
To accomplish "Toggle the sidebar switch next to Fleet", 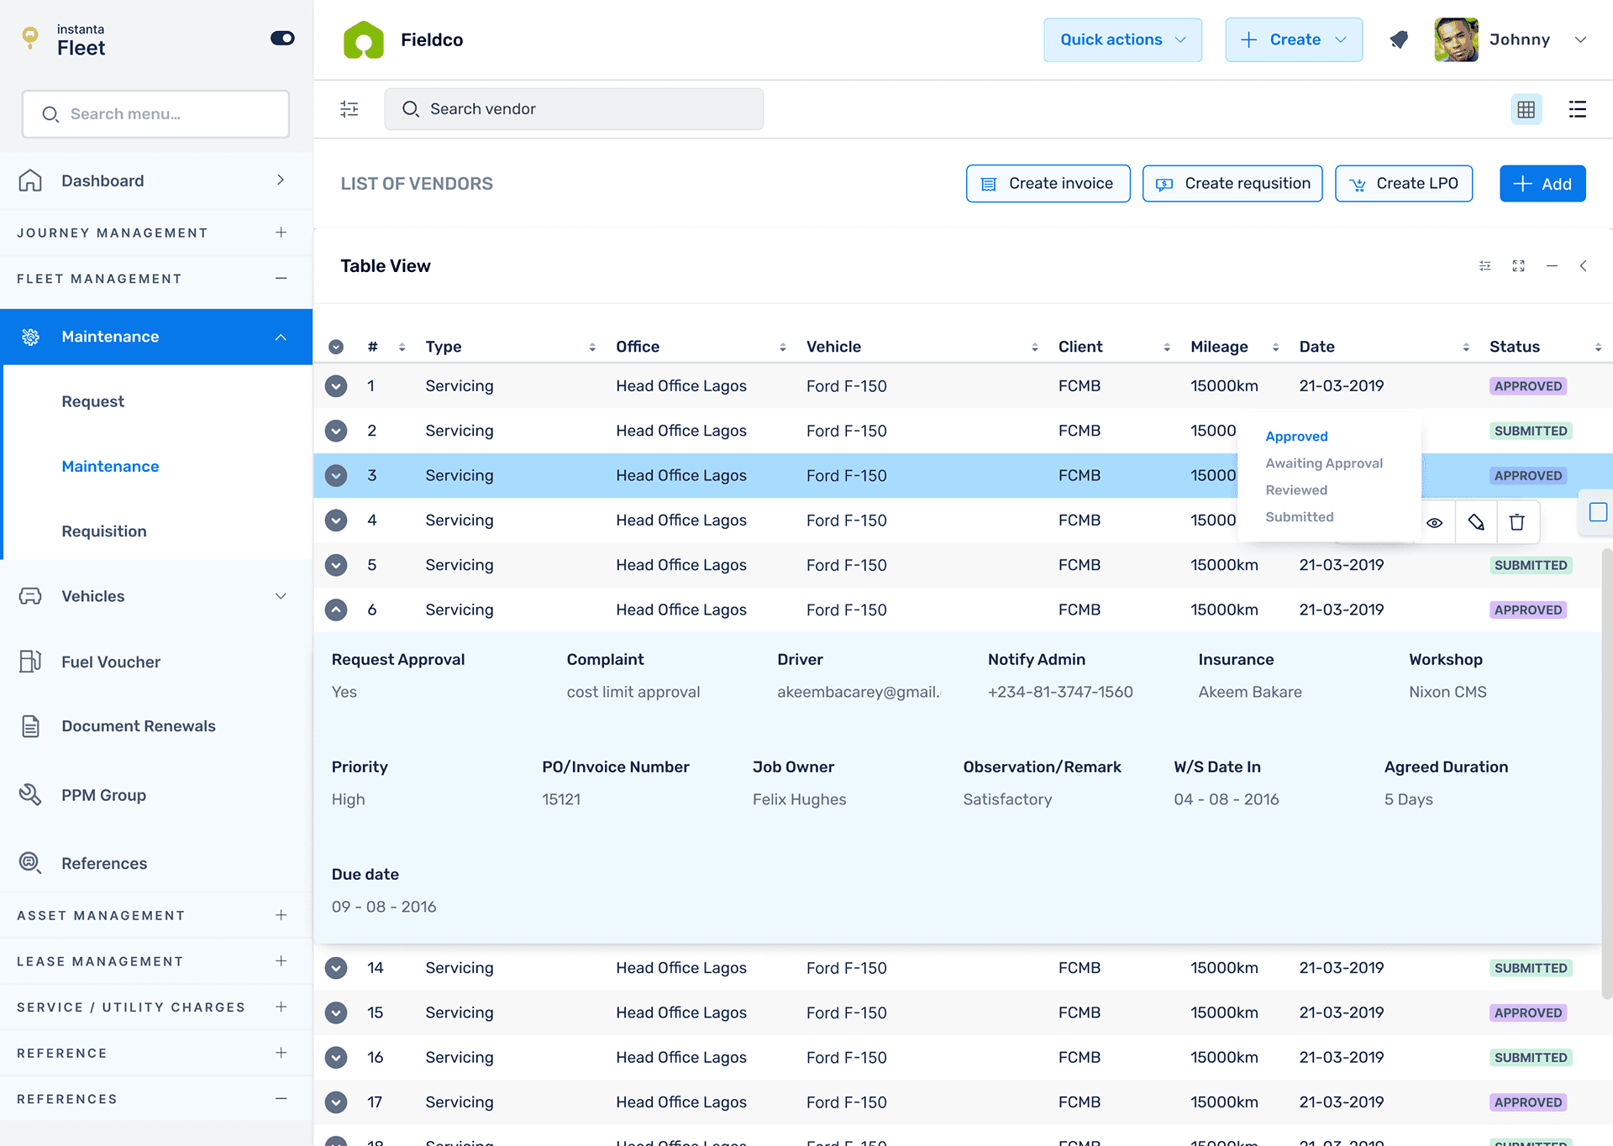I will click(x=282, y=39).
